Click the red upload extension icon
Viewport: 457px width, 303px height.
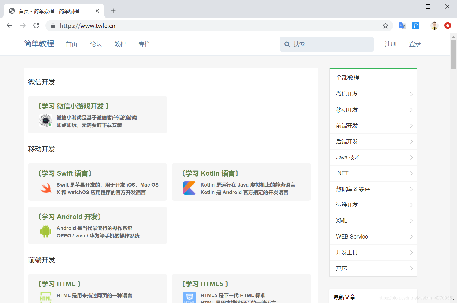tap(448, 25)
